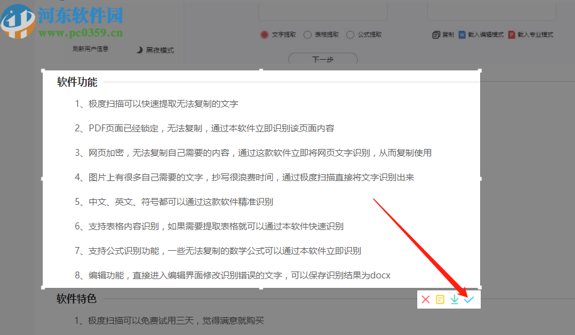The width and height of the screenshot is (575, 335).
Task: Click line starting '4、图片上有很多自己需要的文字'
Action: tap(244, 177)
